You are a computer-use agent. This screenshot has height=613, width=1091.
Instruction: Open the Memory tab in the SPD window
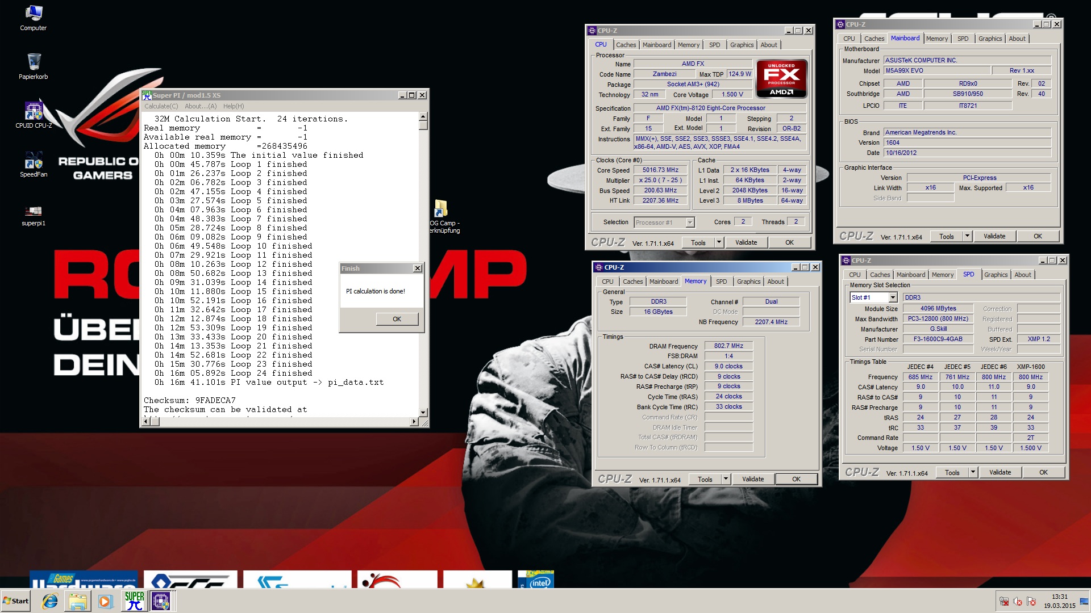tap(943, 275)
